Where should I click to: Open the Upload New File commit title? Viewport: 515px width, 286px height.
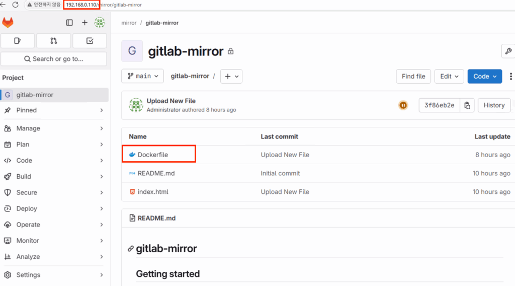pyautogui.click(x=171, y=101)
